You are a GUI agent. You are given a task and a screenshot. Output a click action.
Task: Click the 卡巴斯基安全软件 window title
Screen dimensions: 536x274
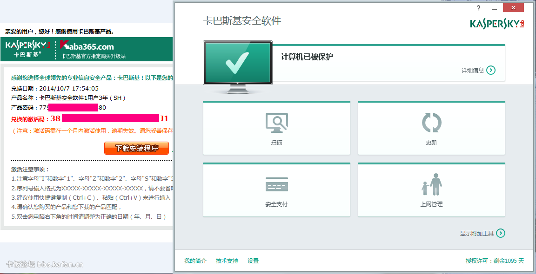click(242, 21)
